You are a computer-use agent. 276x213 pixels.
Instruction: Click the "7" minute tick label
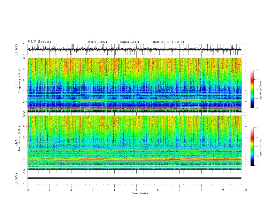[180, 190]
